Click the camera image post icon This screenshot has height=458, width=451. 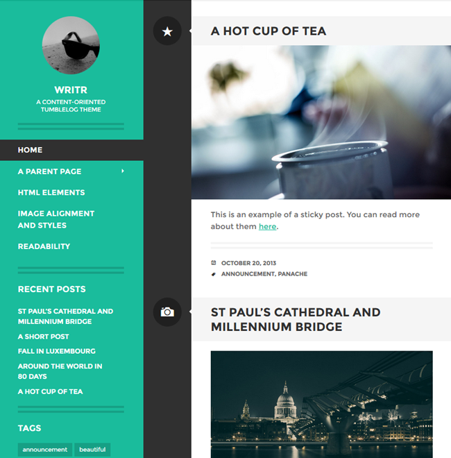tap(167, 312)
